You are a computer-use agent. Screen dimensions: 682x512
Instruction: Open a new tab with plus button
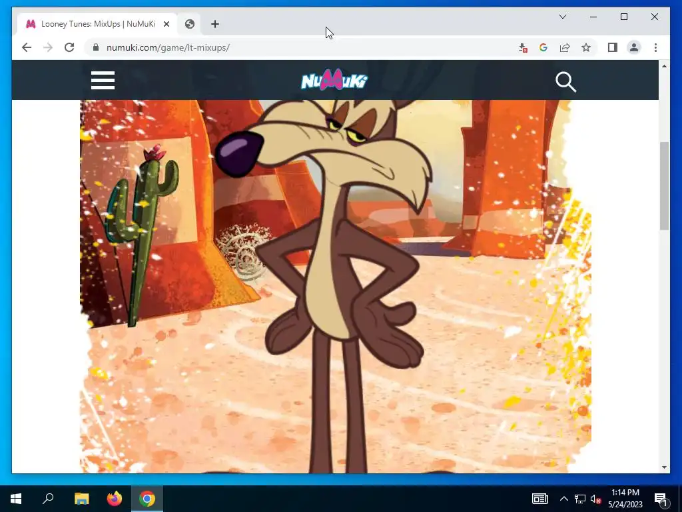pos(215,24)
